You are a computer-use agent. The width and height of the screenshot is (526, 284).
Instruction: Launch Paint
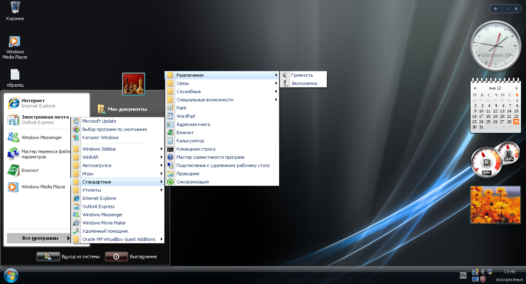click(222, 108)
